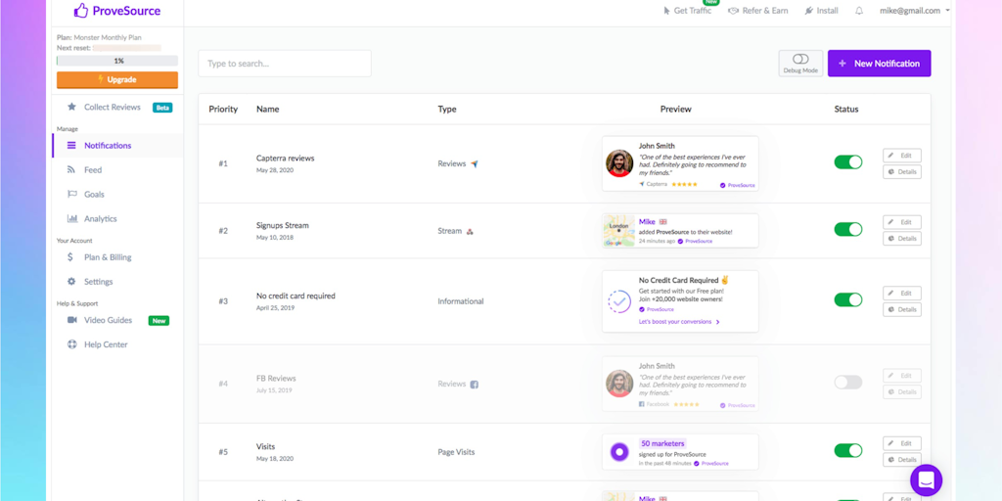
Task: Open Plan & Billing
Action: coord(108,257)
